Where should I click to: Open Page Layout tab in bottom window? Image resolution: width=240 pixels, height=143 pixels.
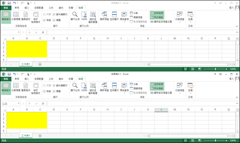[39, 79]
